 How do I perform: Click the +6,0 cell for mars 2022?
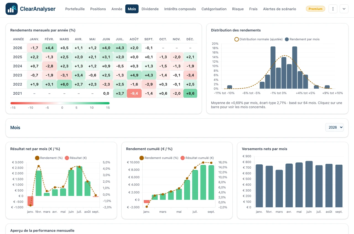[x=64, y=84]
